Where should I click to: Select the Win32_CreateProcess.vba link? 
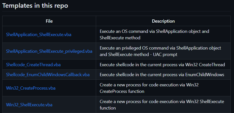31,88
